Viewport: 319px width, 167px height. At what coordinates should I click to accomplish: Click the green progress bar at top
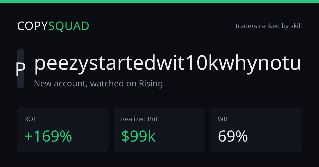(x=159, y=1)
